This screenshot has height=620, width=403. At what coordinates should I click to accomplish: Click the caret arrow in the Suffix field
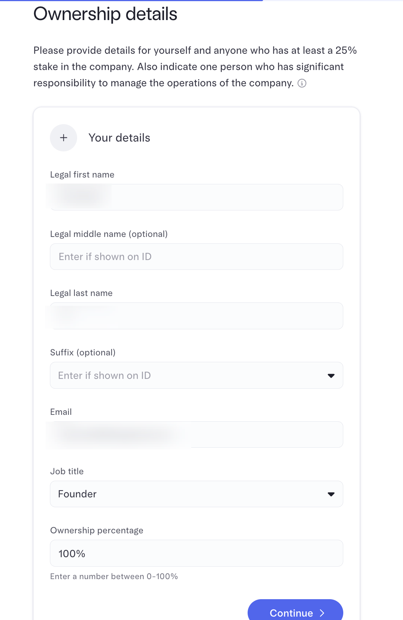click(x=331, y=375)
